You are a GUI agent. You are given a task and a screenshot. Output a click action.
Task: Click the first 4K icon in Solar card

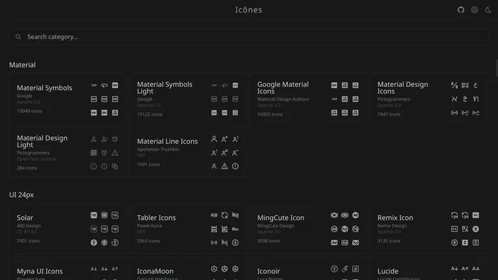click(93, 215)
